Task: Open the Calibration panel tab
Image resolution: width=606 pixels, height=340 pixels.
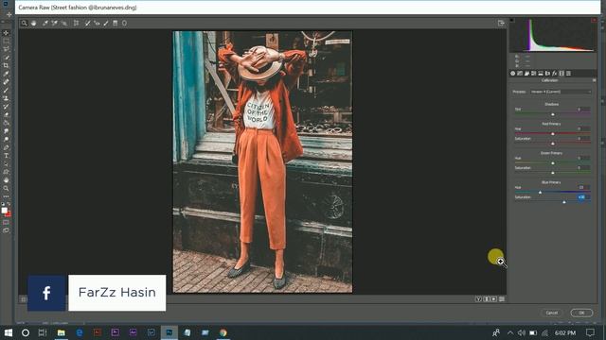Action: tap(561, 74)
